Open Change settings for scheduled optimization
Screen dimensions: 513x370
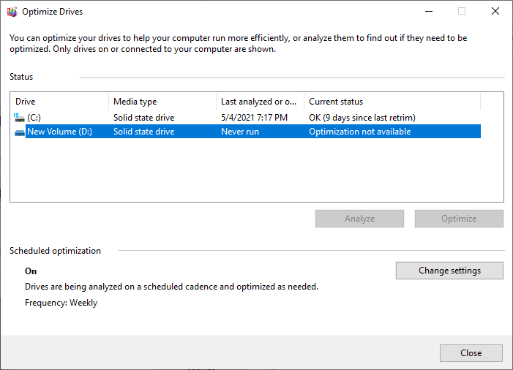click(x=449, y=271)
